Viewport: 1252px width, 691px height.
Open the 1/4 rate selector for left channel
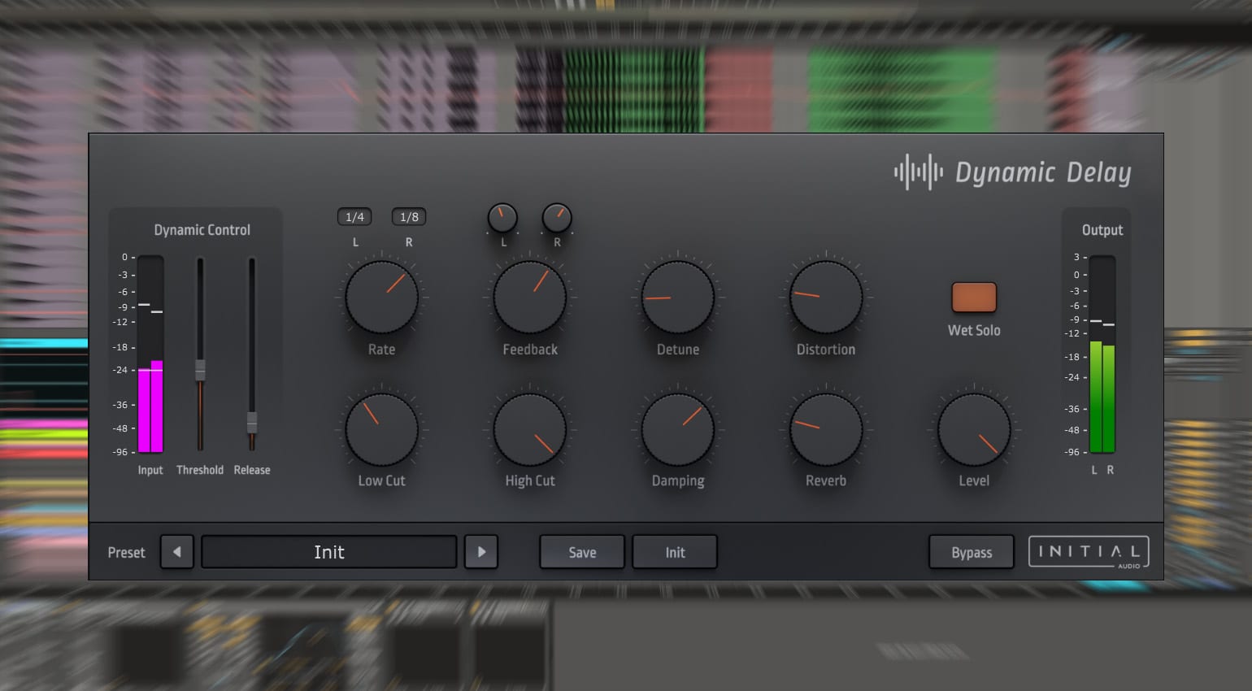click(354, 216)
